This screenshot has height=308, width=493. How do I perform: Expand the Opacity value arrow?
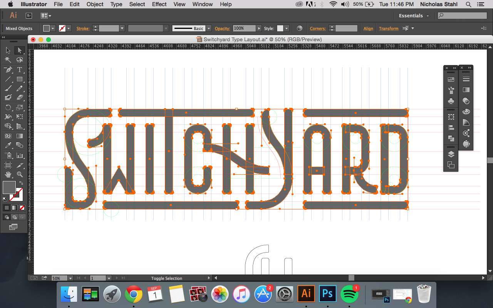[x=259, y=28]
